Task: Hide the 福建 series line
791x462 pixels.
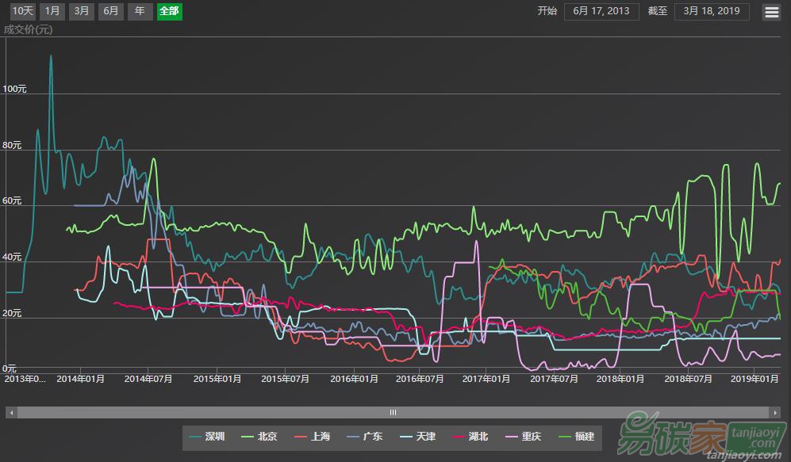Action: pos(578,436)
